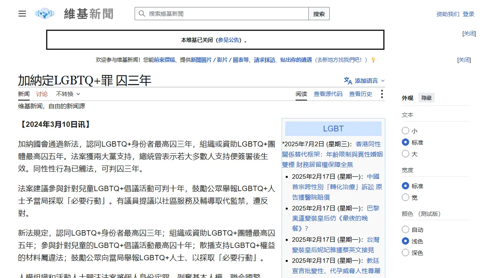
Task: Open the 查看源代码 tab
Action: pos(328,94)
